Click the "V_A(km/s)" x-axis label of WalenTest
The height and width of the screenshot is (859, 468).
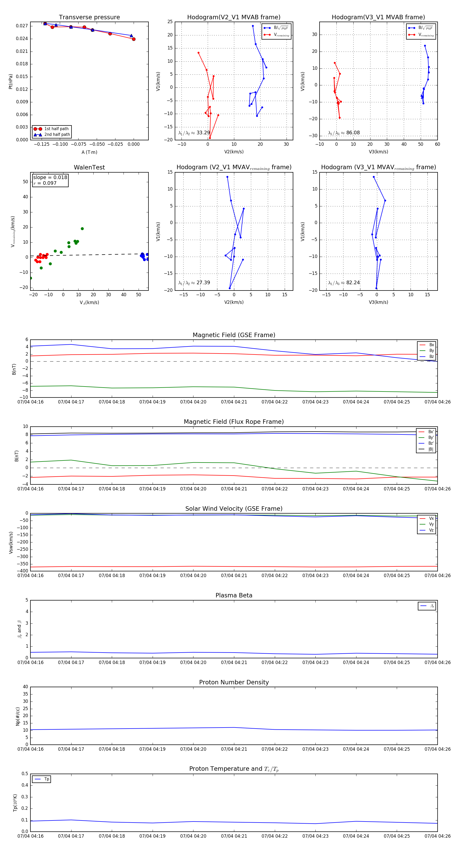click(x=89, y=302)
